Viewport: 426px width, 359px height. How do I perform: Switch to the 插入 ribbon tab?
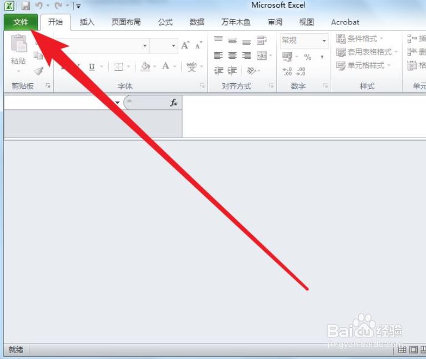coord(87,22)
